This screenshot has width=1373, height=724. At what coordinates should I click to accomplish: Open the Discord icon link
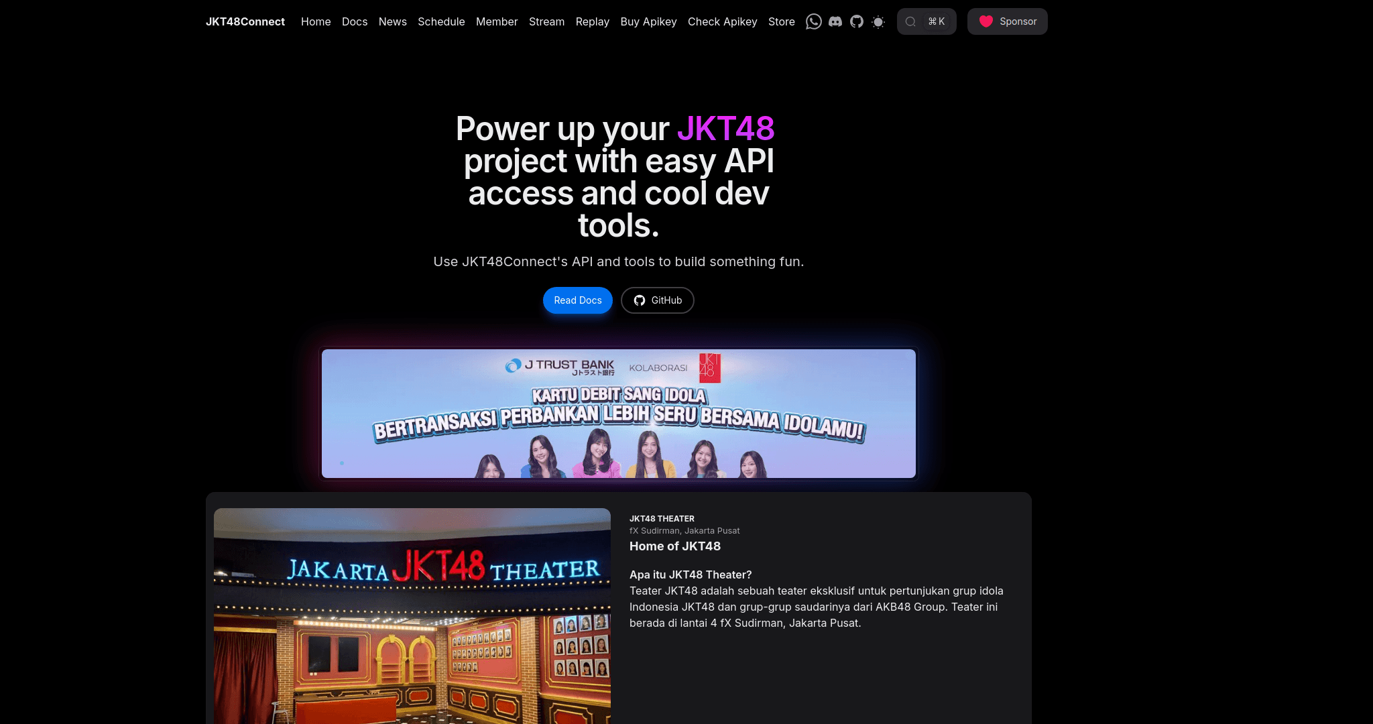[835, 21]
